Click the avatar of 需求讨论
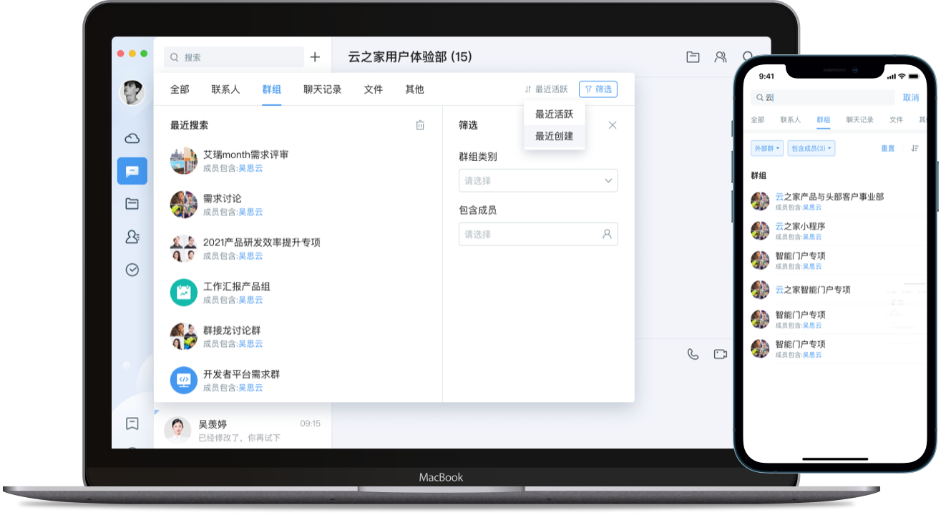The width and height of the screenshot is (946, 515). tap(184, 205)
